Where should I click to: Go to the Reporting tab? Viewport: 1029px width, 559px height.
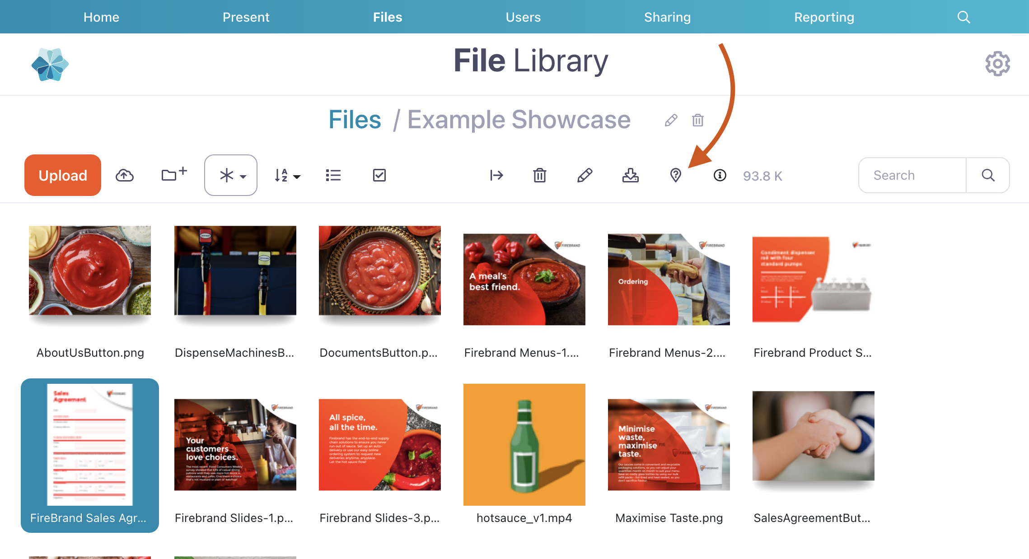click(824, 17)
